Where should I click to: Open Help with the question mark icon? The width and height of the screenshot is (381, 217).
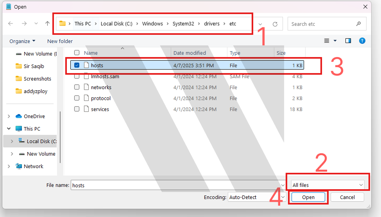pyautogui.click(x=362, y=41)
